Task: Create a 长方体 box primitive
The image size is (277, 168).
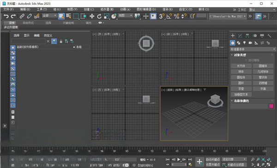Action: (241, 66)
